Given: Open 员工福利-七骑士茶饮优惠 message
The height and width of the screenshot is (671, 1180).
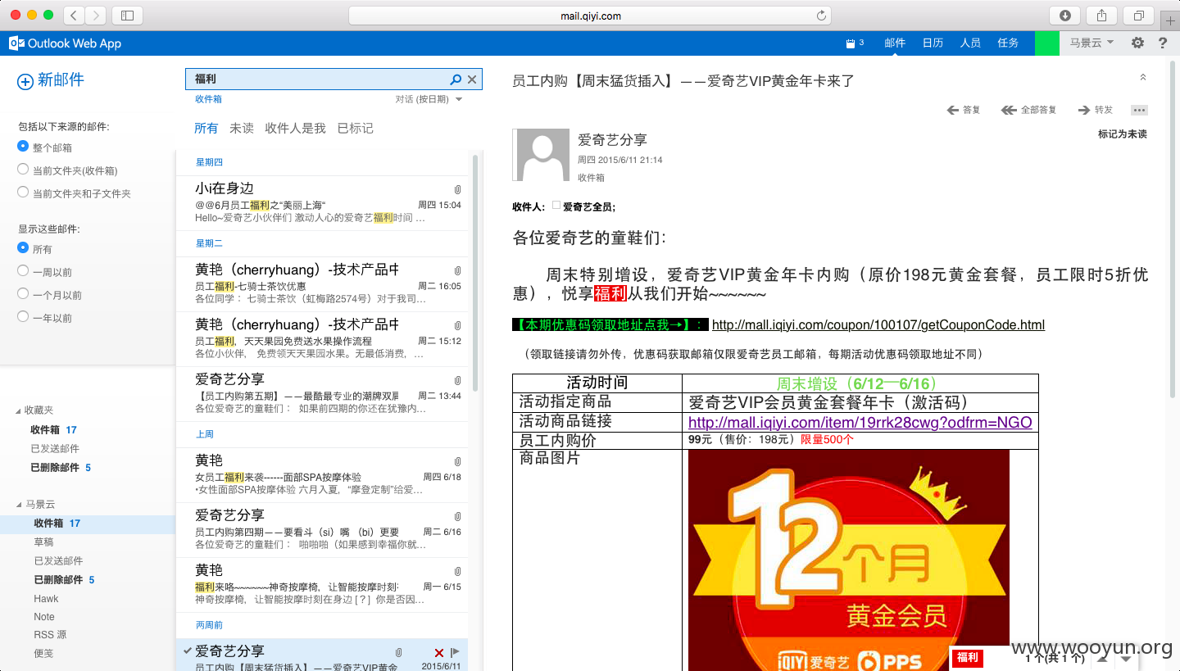Looking at the screenshot, I should pyautogui.click(x=322, y=284).
